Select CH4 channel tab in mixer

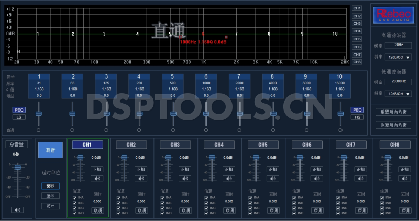tap(219, 145)
